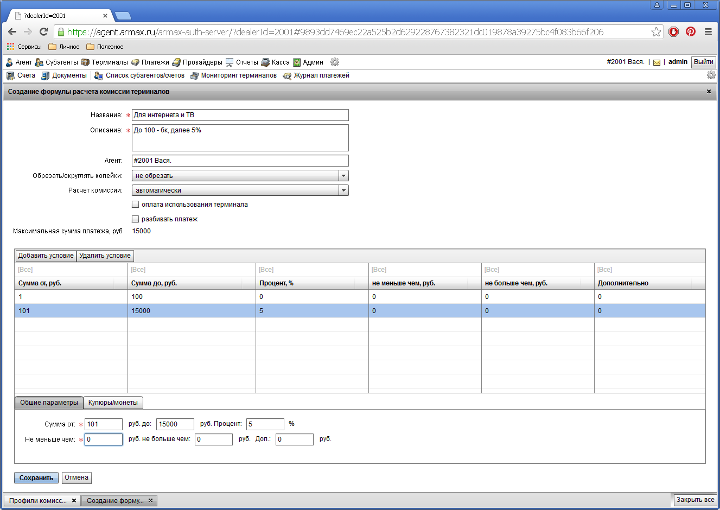Open the Админ menu
Screen dimensions: 720x510
point(308,62)
